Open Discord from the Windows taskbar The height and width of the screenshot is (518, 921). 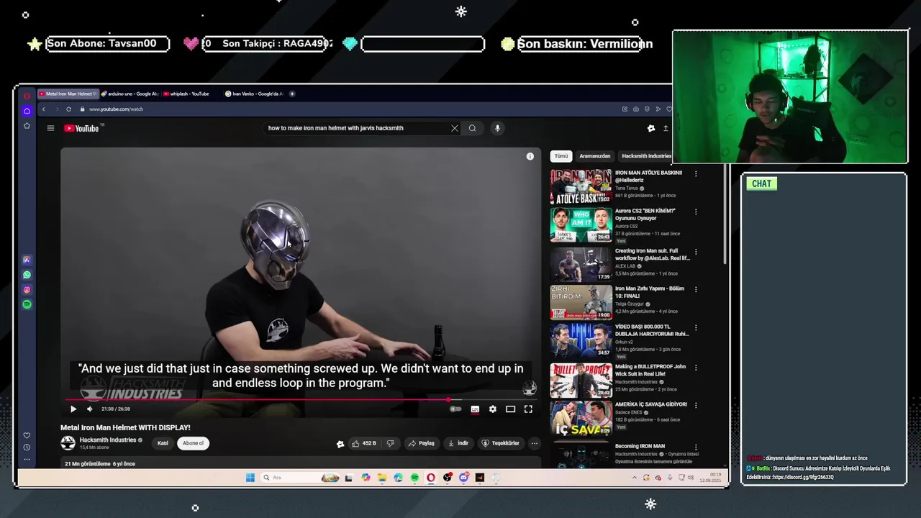pos(463,478)
